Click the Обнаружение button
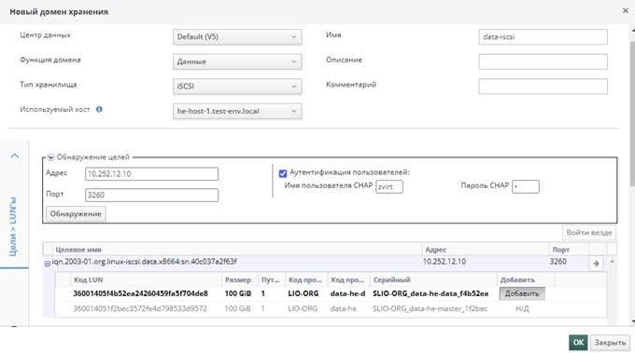This screenshot has width=635, height=353. point(76,213)
